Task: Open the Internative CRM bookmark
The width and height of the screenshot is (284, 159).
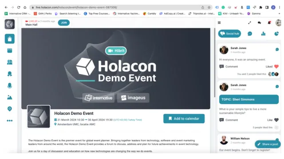Action: pos(18,14)
